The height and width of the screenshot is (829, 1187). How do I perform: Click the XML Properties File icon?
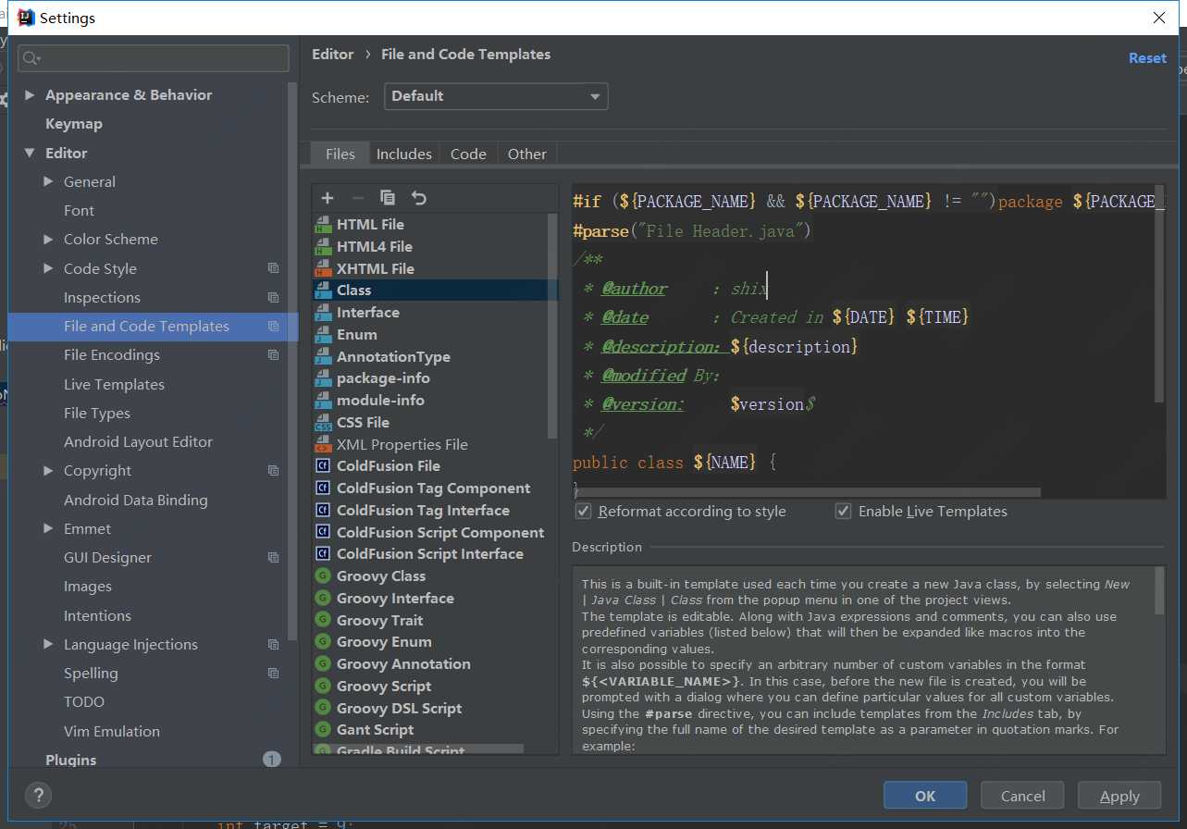pos(323,444)
